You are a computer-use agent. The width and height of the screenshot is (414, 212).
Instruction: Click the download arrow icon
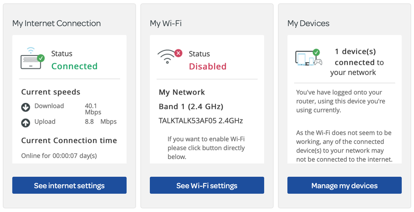(x=26, y=107)
